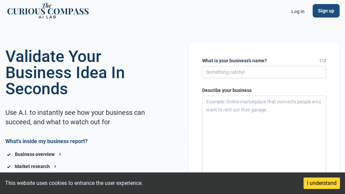The height and width of the screenshot is (194, 345).
Task: Click the cookie notice banner text
Action: [74, 183]
